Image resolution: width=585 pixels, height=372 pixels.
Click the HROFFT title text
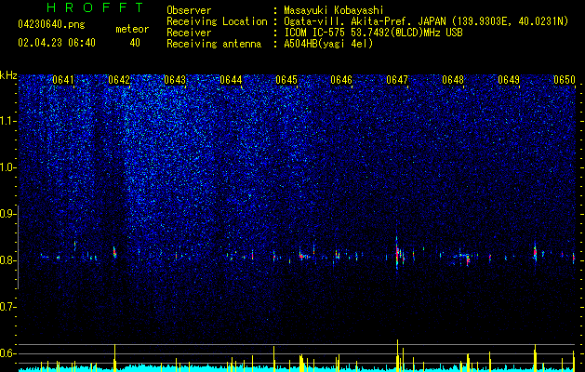point(96,7)
